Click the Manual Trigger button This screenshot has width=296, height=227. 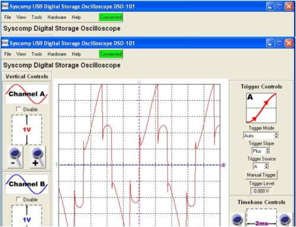[261, 175]
